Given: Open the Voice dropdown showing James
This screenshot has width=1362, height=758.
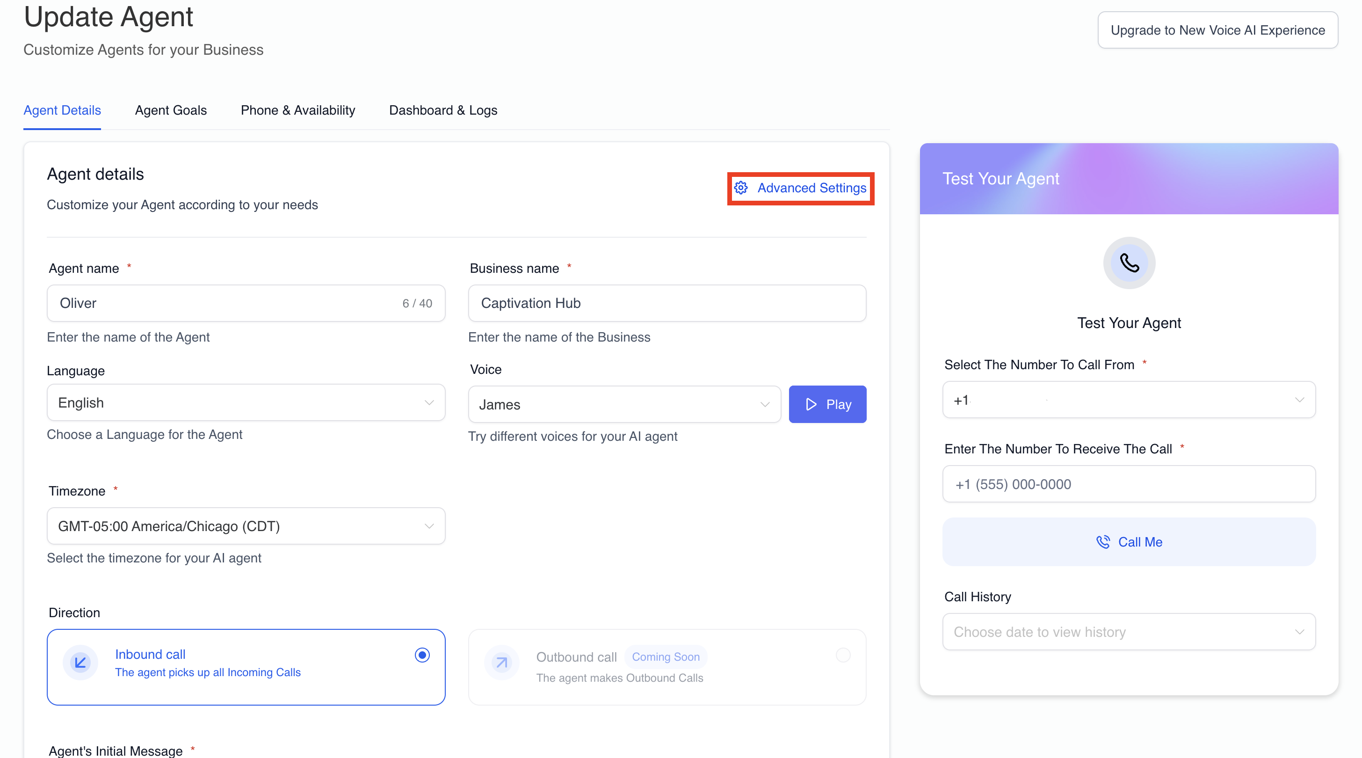Looking at the screenshot, I should pyautogui.click(x=624, y=405).
